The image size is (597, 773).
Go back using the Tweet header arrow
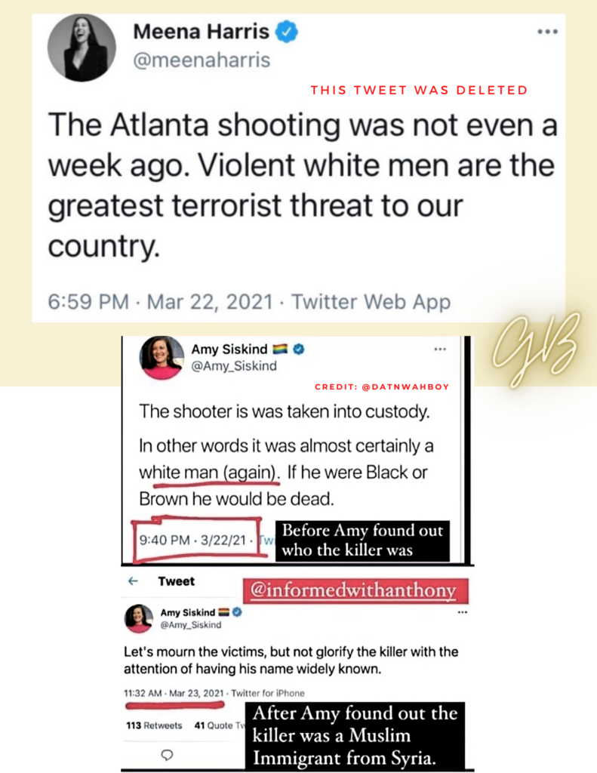point(133,581)
